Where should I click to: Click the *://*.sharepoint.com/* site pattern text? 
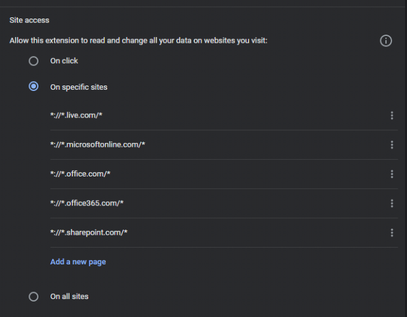[89, 233]
